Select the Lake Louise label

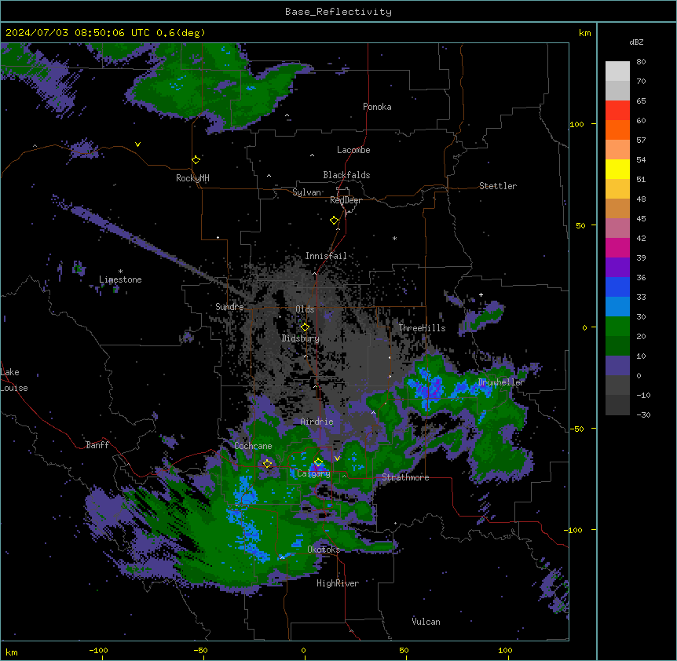[14, 380]
